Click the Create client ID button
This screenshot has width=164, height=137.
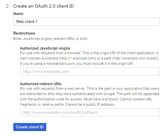click(30, 127)
